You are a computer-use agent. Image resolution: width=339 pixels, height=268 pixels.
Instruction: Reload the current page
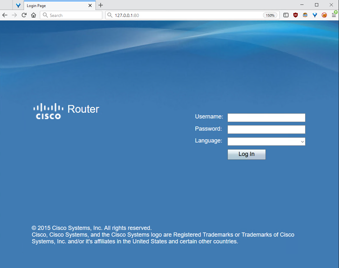pos(24,15)
